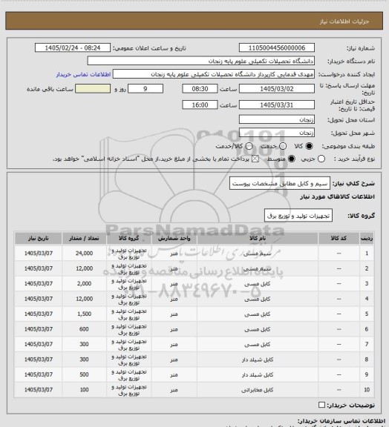
Task: Click the delivery province field زنجان
Action: coord(277,119)
